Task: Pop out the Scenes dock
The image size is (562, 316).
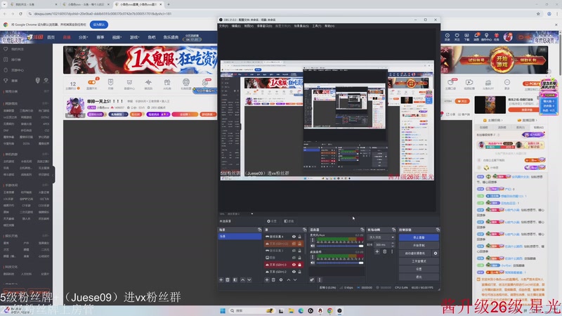Action: click(x=259, y=230)
